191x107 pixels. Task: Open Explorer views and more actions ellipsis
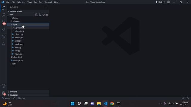(x=46, y=7)
